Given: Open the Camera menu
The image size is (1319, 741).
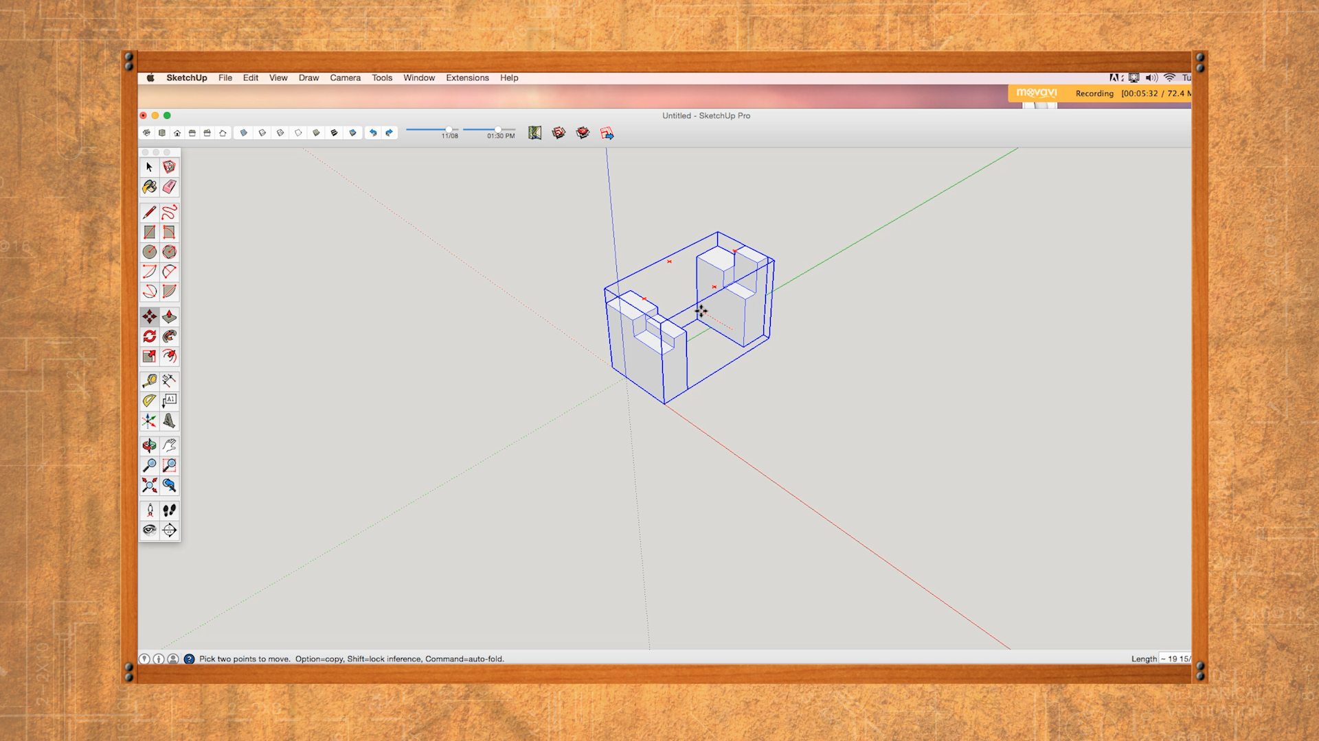Looking at the screenshot, I should tap(345, 78).
